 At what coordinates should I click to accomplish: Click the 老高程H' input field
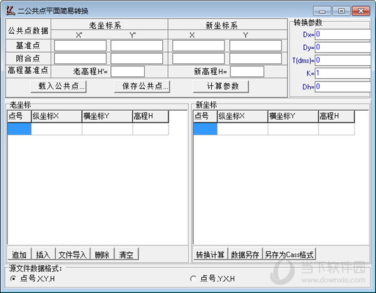pyautogui.click(x=128, y=71)
